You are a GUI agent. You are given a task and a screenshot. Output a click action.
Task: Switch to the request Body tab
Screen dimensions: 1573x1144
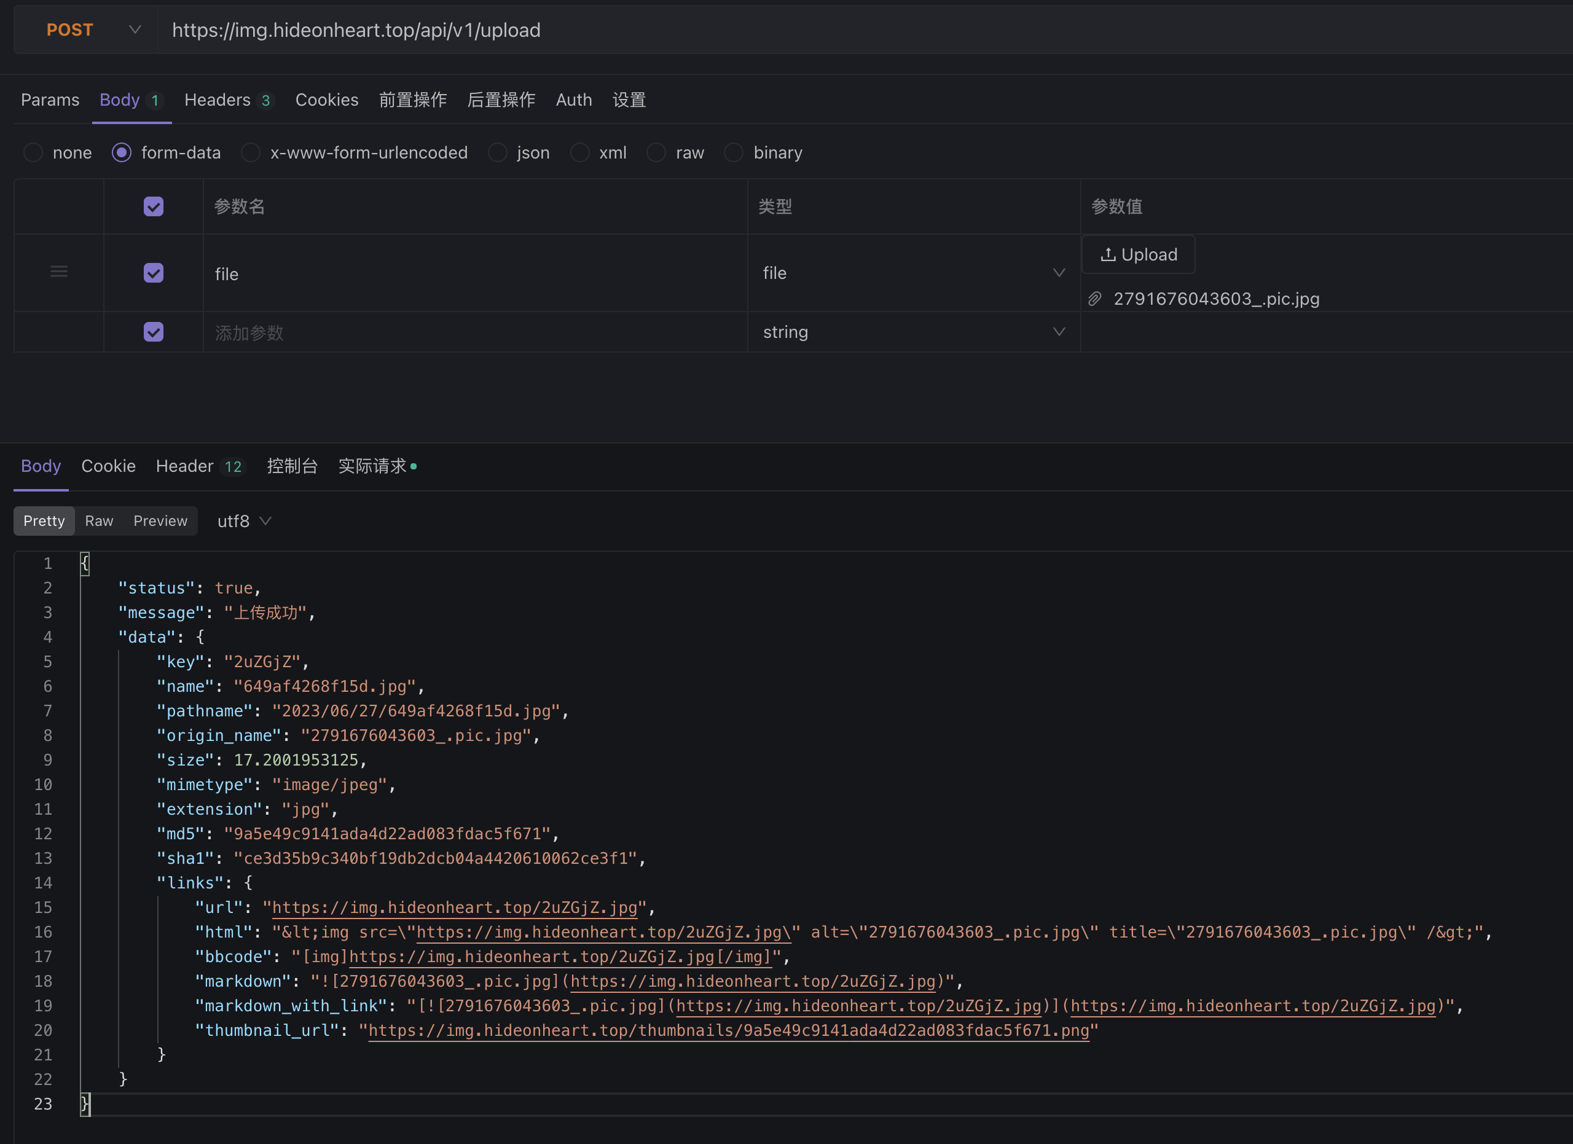[131, 100]
